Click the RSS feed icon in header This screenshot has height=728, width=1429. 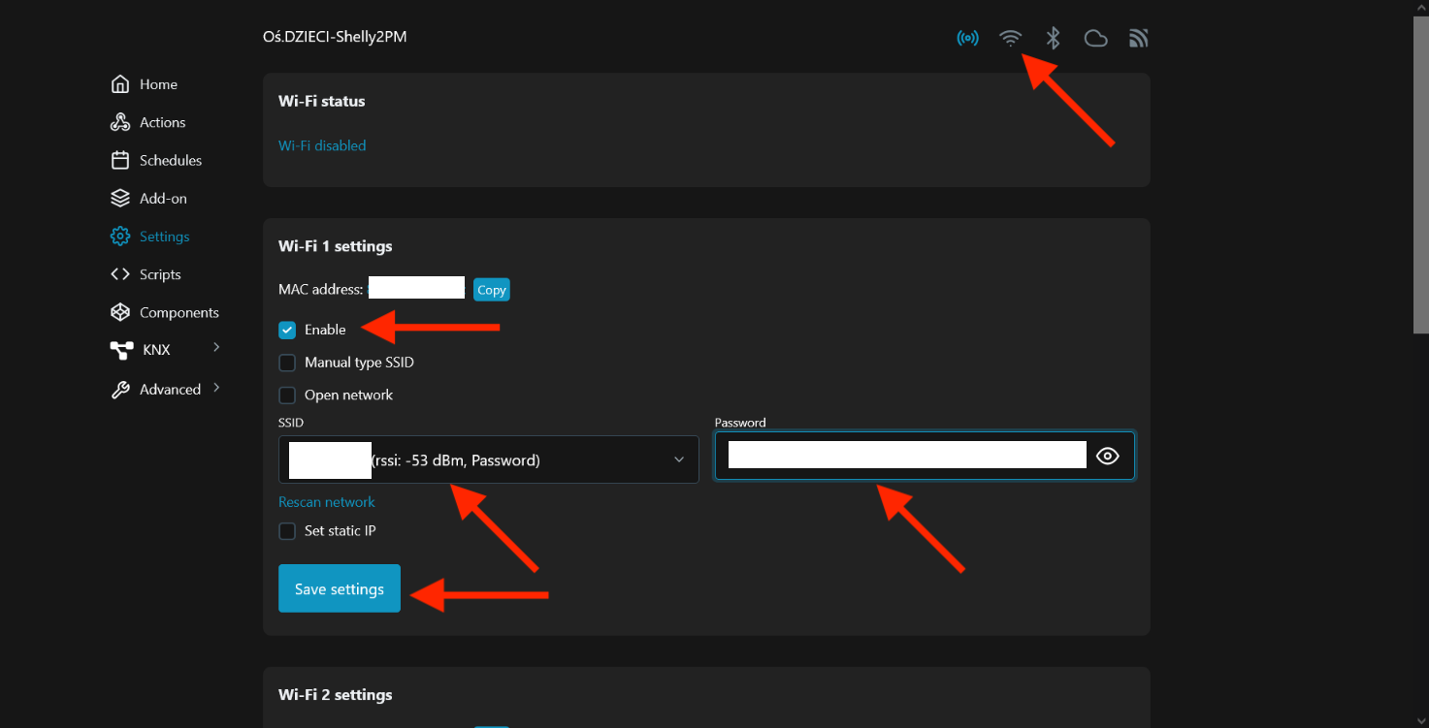click(x=1138, y=39)
